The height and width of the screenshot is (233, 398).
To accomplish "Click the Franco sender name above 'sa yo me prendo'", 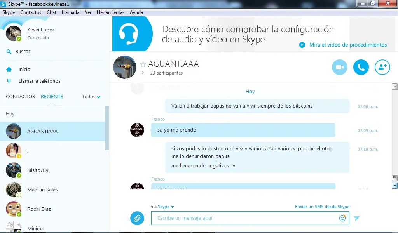I will point(158,119).
